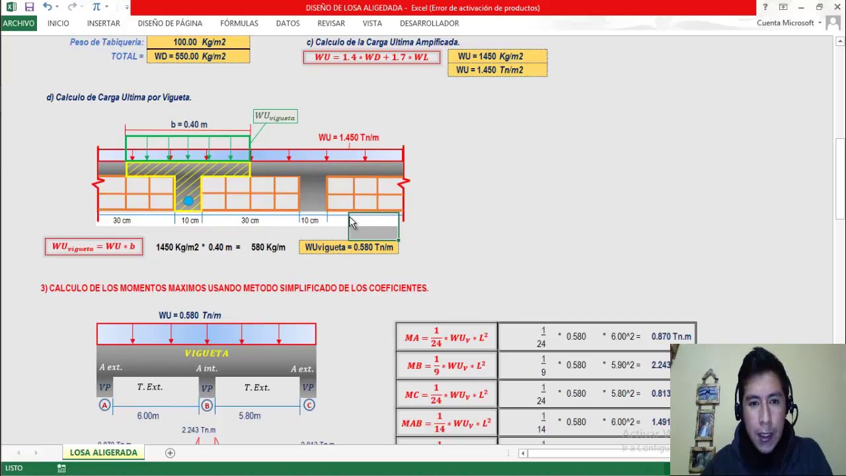Select the WD = 550.00 Kg/m2 cell
The height and width of the screenshot is (476, 846).
click(198, 56)
